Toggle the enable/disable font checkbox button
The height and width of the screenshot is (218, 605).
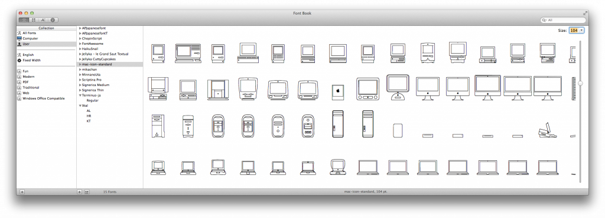point(87,192)
